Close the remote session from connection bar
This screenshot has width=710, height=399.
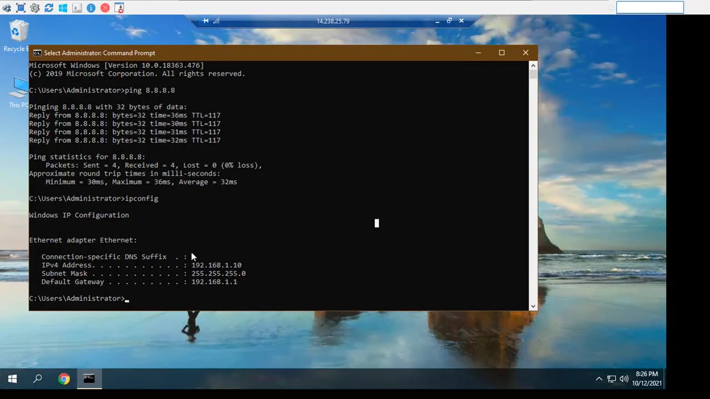461,21
